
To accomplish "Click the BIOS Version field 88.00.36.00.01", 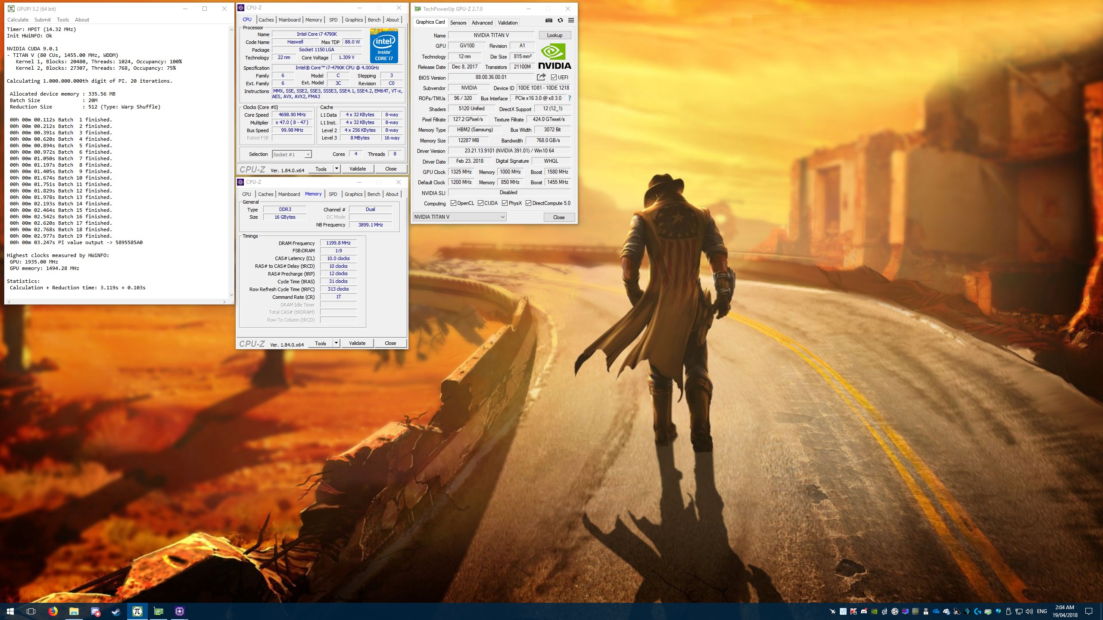I will tap(491, 77).
